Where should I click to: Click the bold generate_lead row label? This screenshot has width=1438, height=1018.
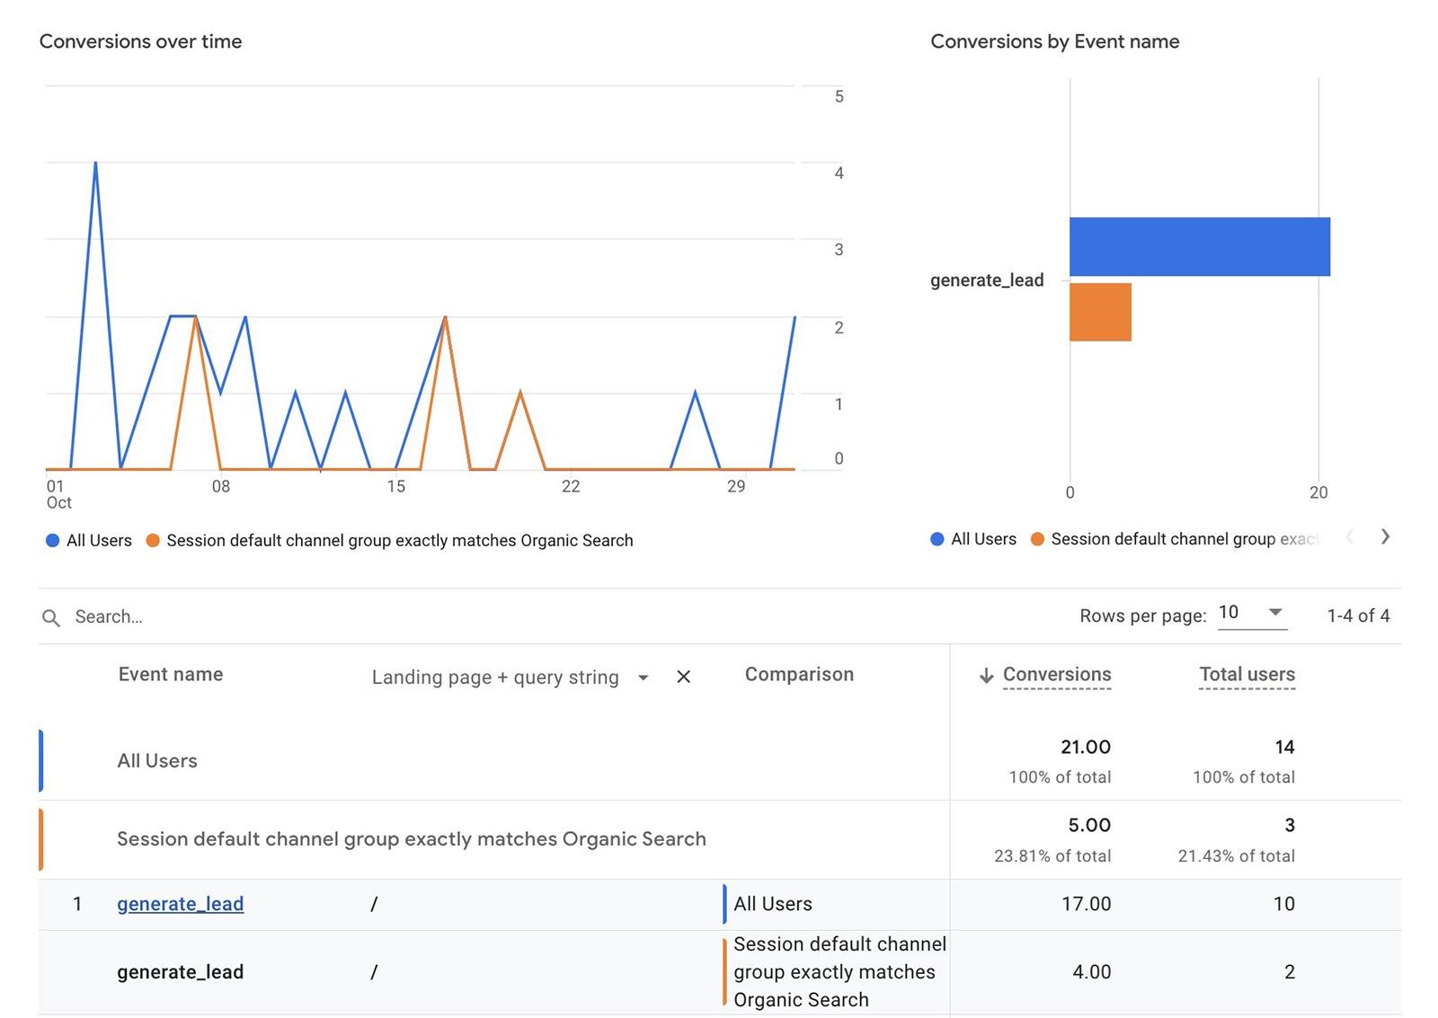tap(180, 972)
